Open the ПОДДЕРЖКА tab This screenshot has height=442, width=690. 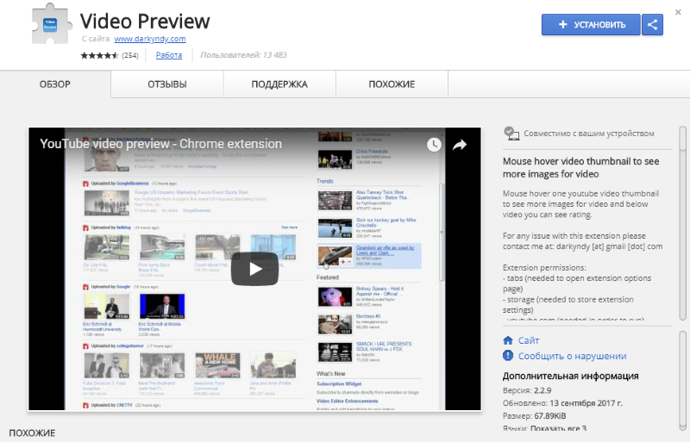(279, 84)
